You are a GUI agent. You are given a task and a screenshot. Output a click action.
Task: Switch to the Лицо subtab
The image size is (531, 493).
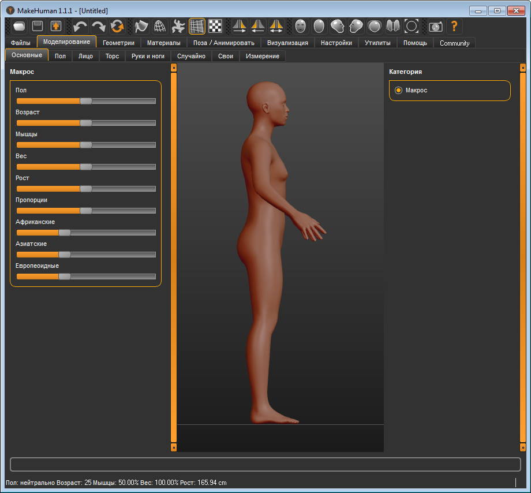(85, 56)
